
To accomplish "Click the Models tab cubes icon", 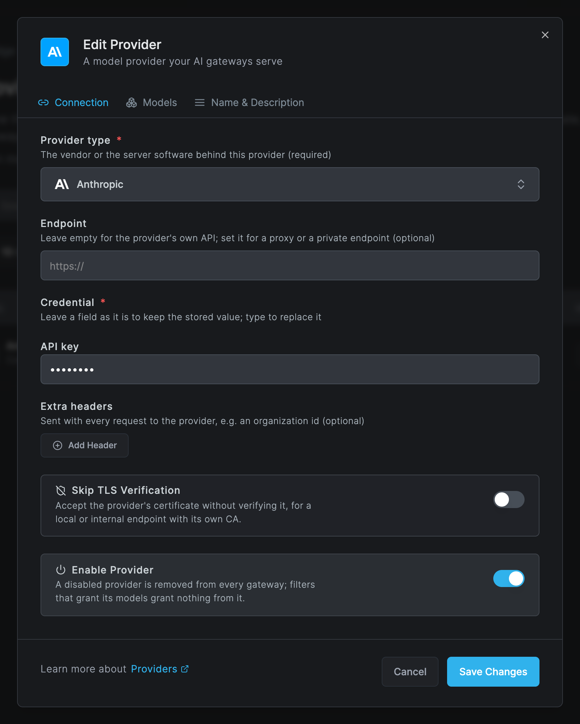I will coord(131,102).
